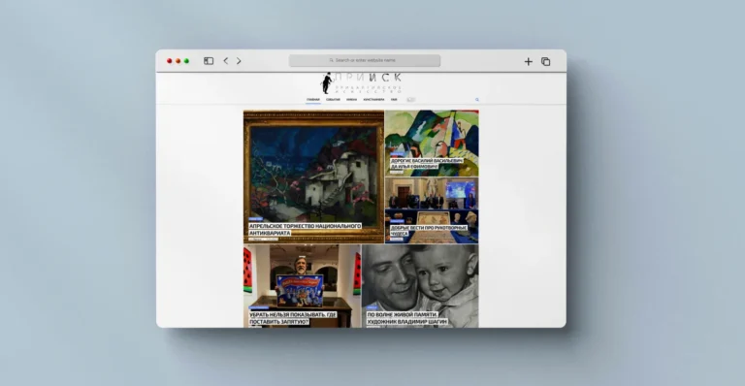Go back with the left chevron
Viewport: 745px width, 386px height.
click(x=226, y=61)
